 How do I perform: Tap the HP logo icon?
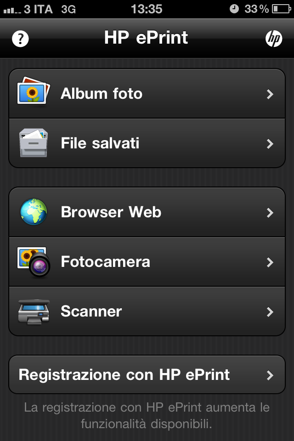274,39
